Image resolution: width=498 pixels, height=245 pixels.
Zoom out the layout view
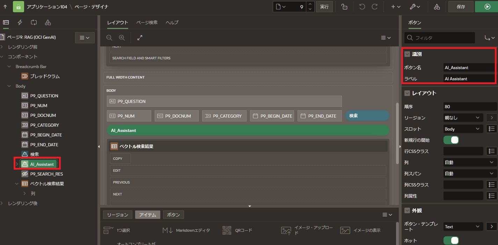[109, 38]
